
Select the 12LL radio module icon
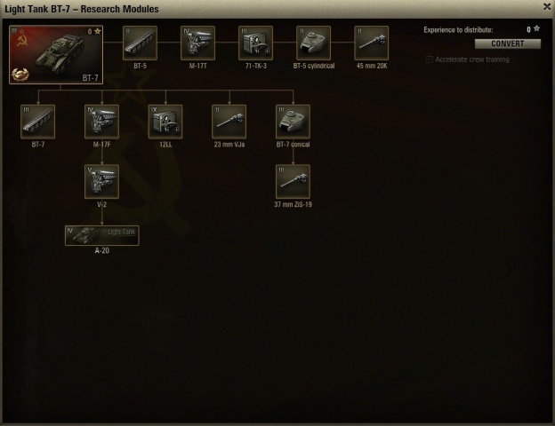165,122
